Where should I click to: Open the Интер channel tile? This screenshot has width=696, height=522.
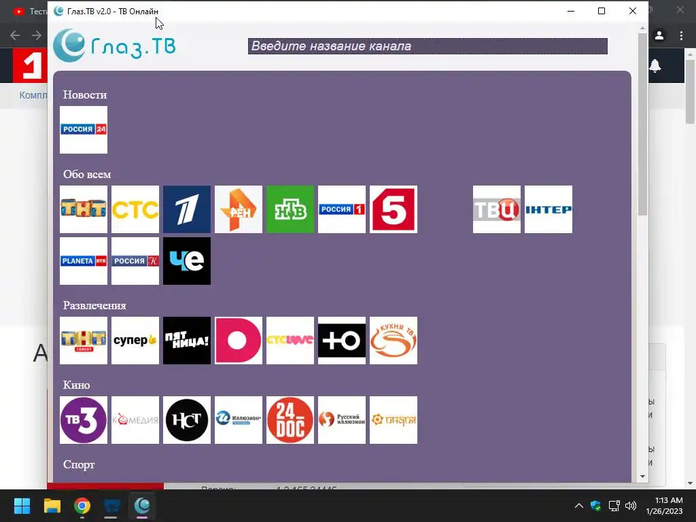point(549,209)
